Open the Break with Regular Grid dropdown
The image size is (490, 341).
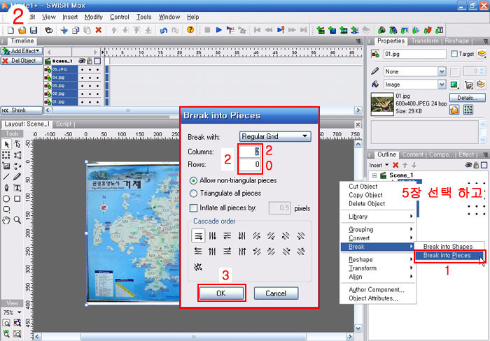point(275,136)
